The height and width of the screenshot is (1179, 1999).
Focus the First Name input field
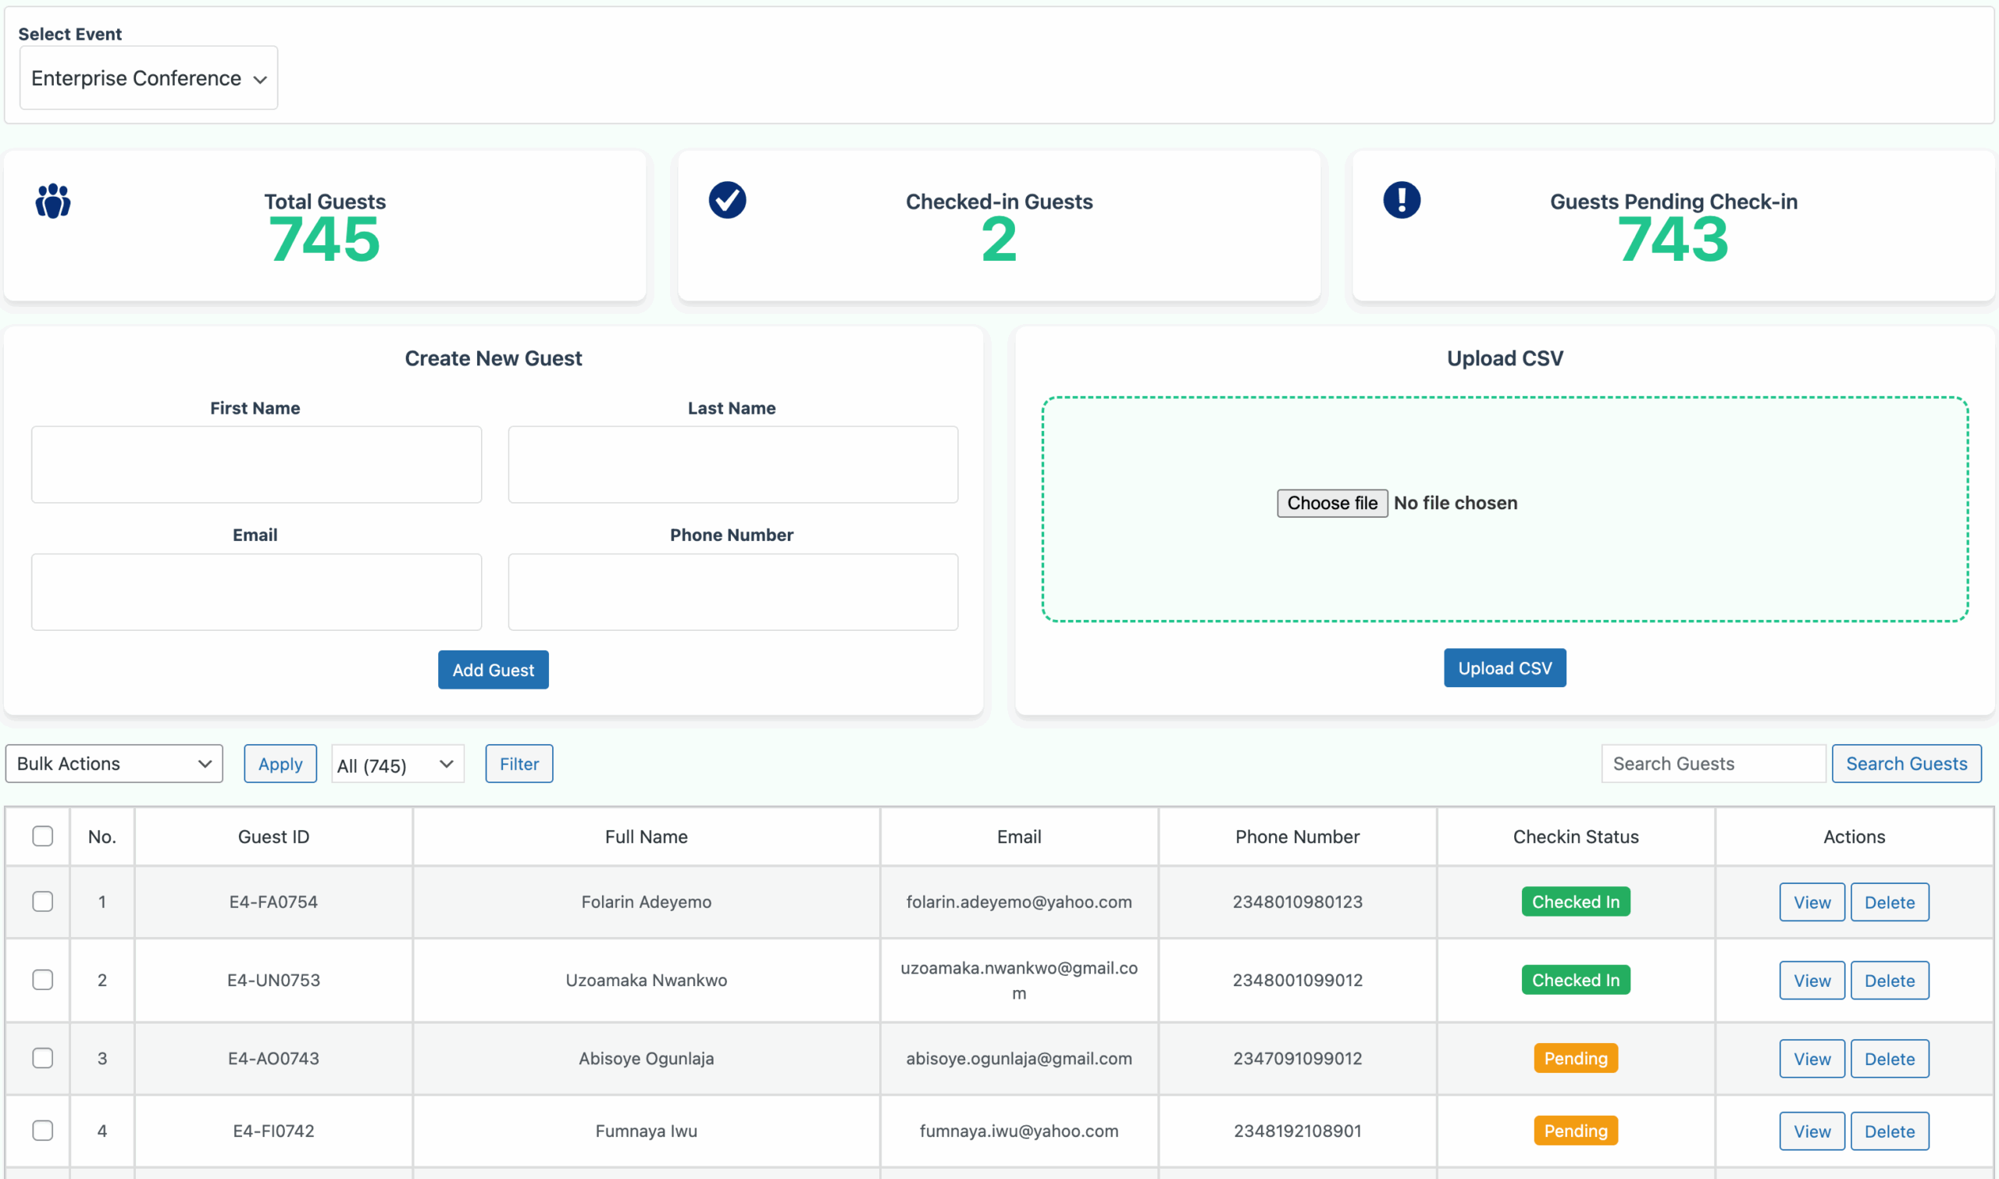pyautogui.click(x=256, y=465)
